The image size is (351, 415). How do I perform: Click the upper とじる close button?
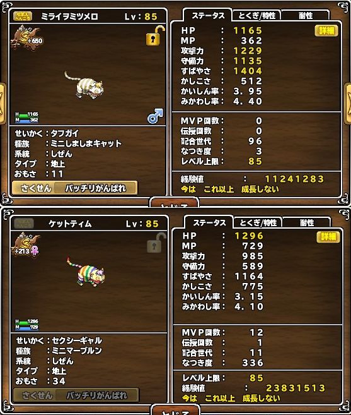tap(174, 203)
